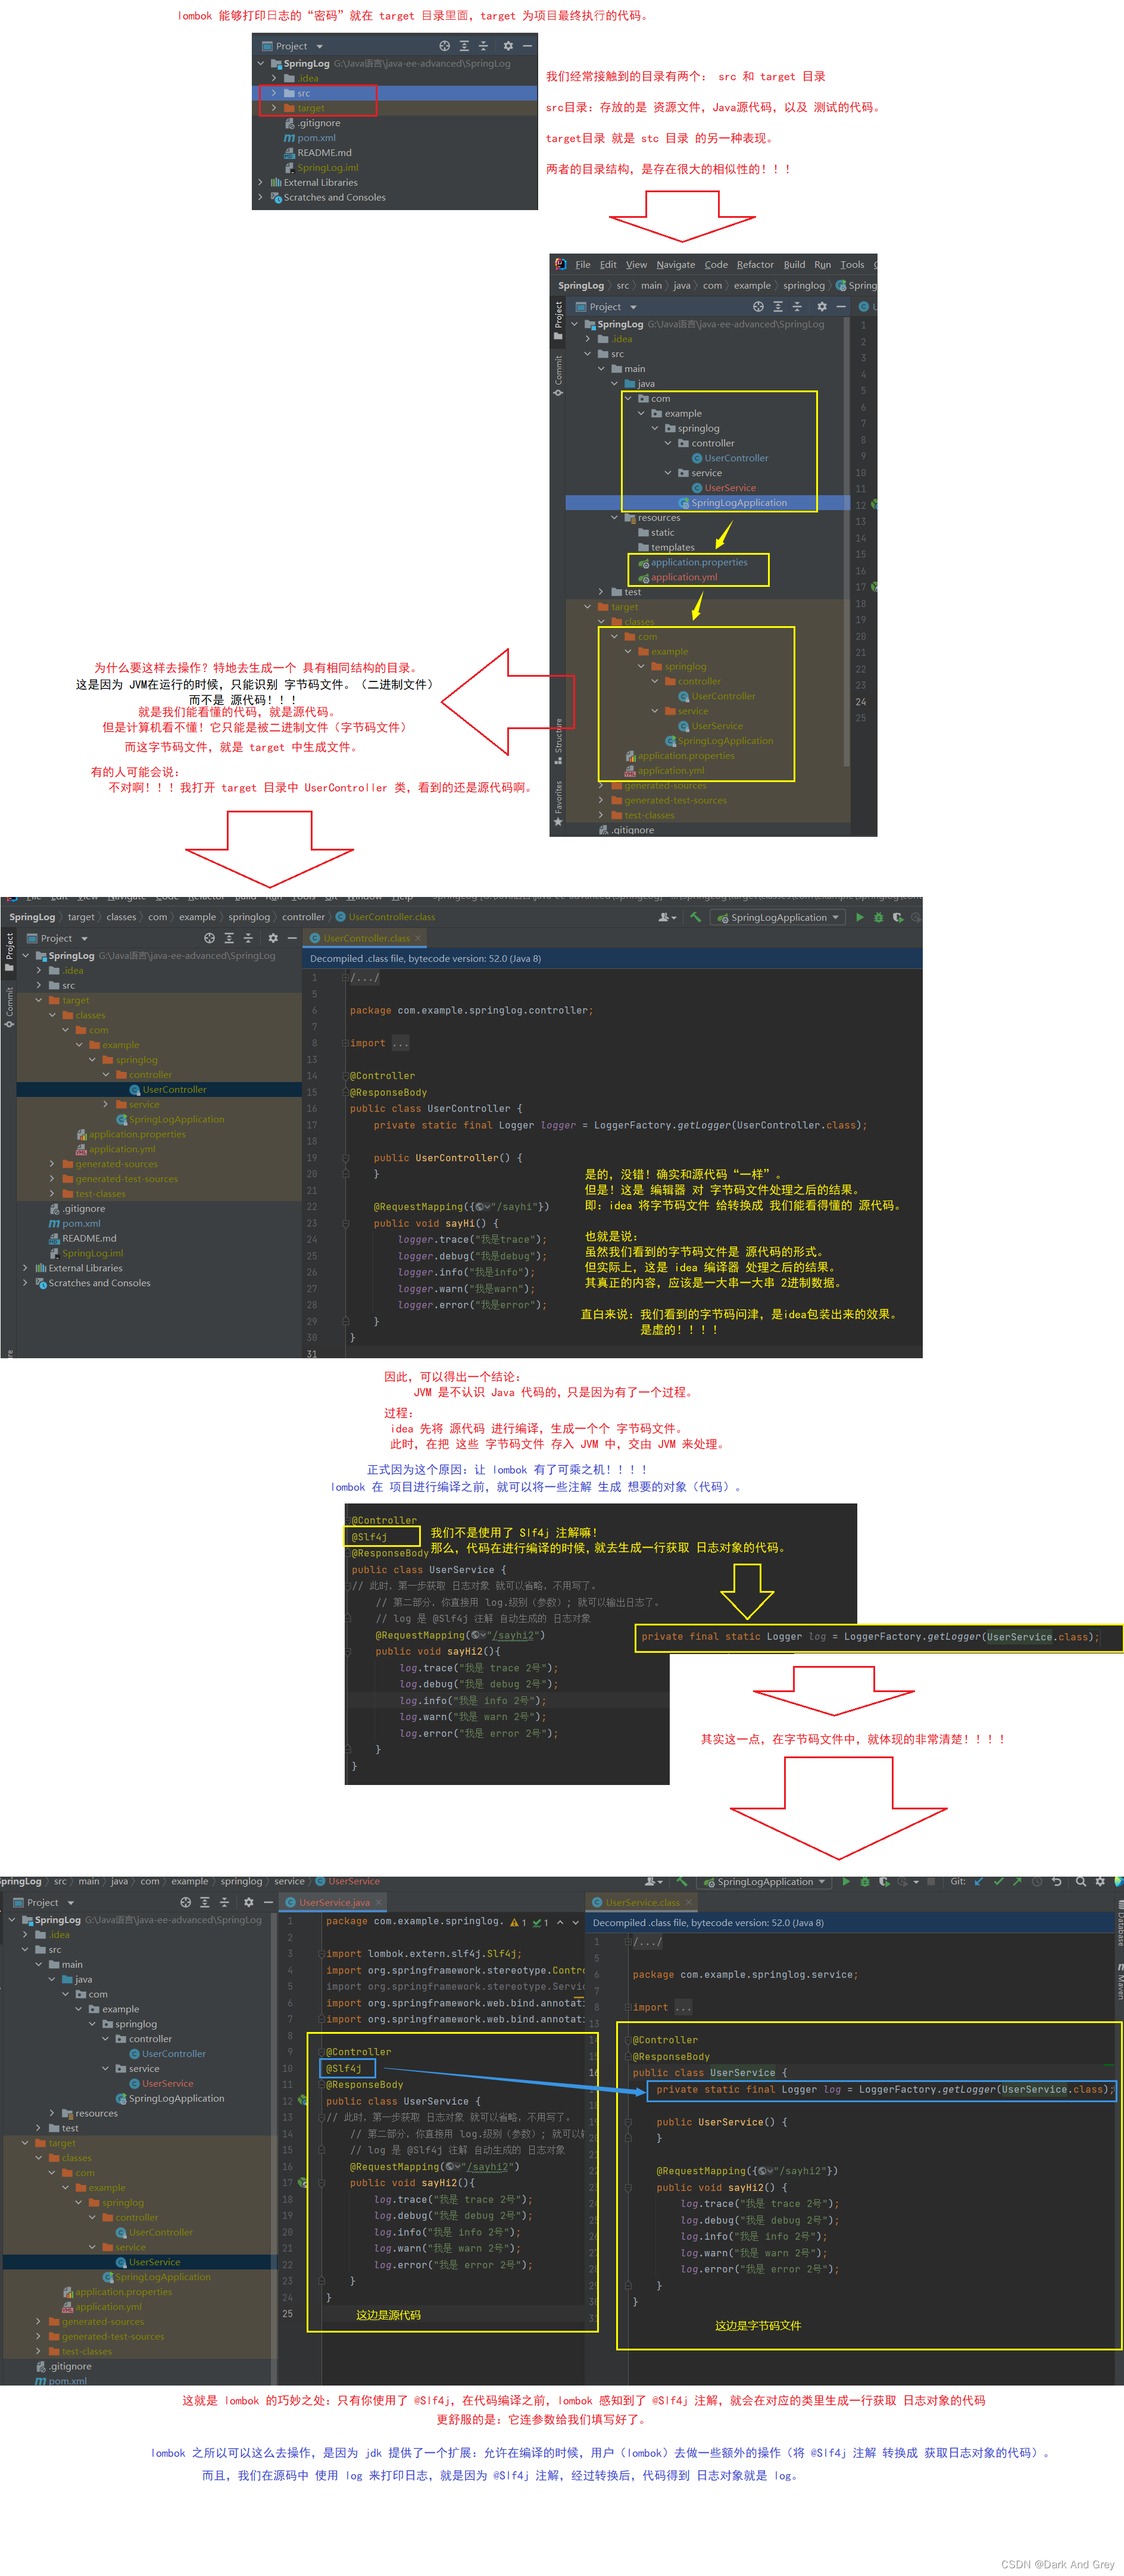
Task: Open SpringLogApplication run configuration dropdown in UserService window
Action: 765,1881
